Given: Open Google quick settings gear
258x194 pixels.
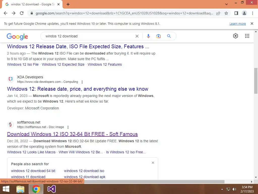Looking at the screenshot, I should point(236,36).
